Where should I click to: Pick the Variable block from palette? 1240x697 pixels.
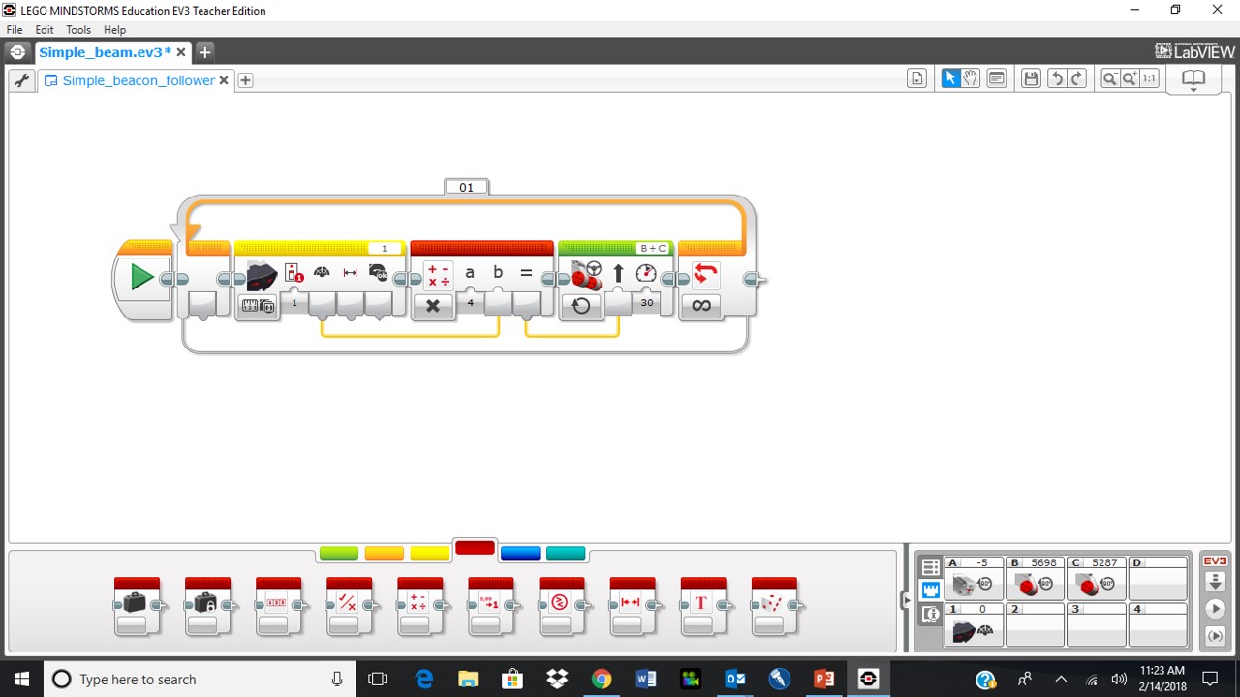tap(137, 606)
